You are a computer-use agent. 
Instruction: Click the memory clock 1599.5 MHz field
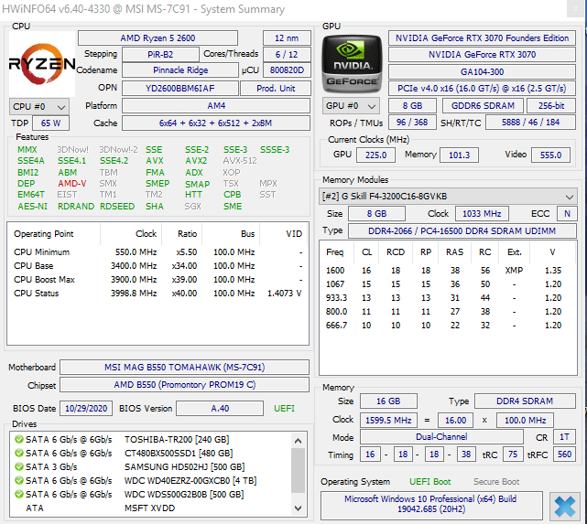(x=388, y=421)
